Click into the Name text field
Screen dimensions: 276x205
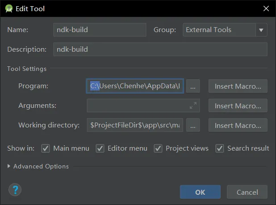pyautogui.click(x=99, y=30)
